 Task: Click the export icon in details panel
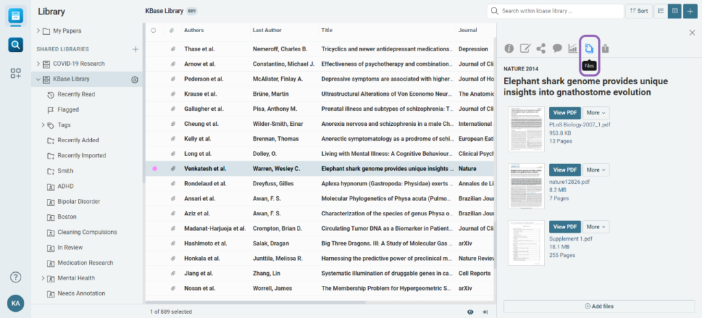click(605, 49)
